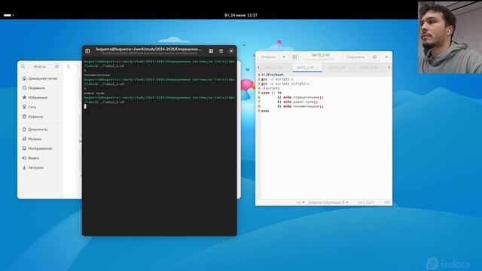
Task: Click the 'echo положительное' line in editor
Action: (300, 106)
